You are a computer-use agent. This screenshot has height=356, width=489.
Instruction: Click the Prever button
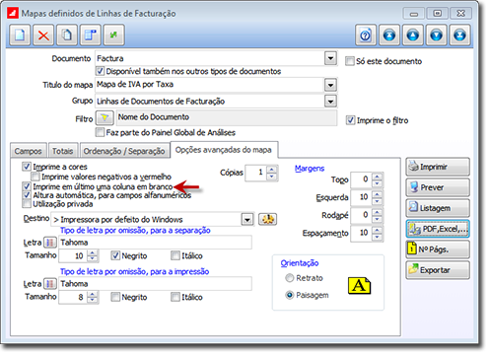438,187
